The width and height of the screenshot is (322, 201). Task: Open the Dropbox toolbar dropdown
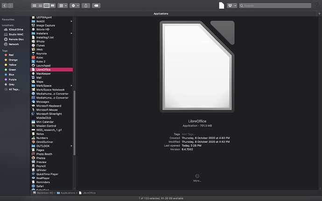[232, 6]
